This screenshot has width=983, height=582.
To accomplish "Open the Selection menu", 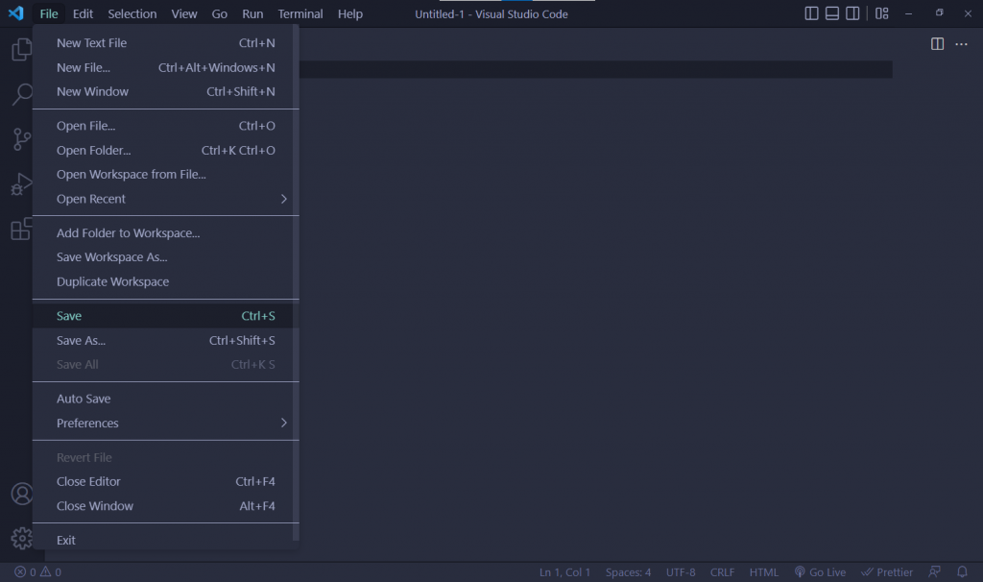I will tap(132, 13).
